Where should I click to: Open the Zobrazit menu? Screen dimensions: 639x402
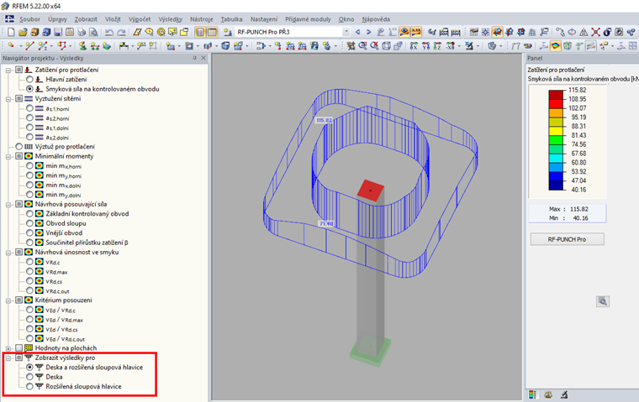coord(86,19)
